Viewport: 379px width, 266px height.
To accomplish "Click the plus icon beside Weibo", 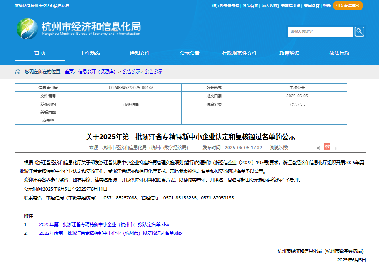I will point(336,148).
